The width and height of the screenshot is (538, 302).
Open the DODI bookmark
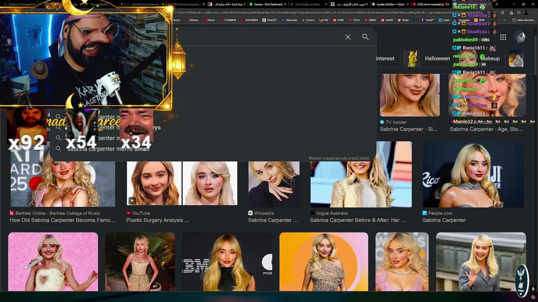coord(338,20)
